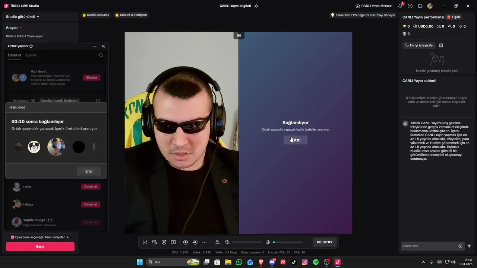The image size is (477, 268).
Task: Open the settings gear icon in title bar
Action: [x=420, y=6]
